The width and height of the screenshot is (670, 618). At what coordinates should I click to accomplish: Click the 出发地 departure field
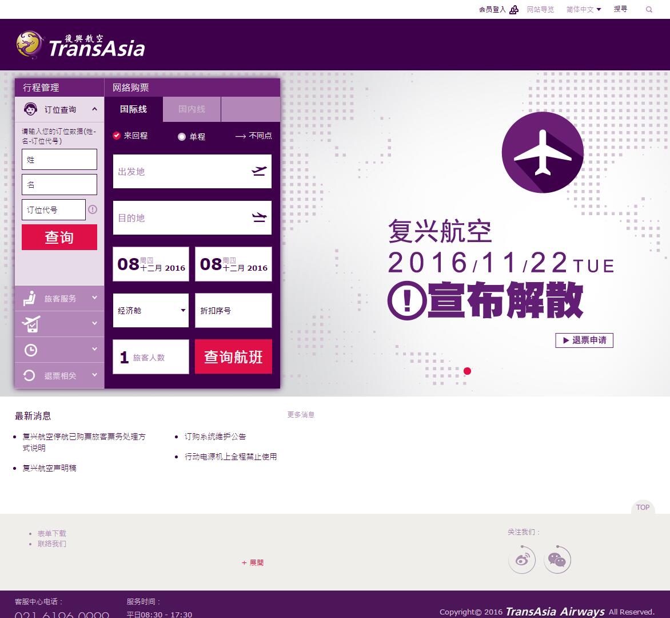pos(192,171)
